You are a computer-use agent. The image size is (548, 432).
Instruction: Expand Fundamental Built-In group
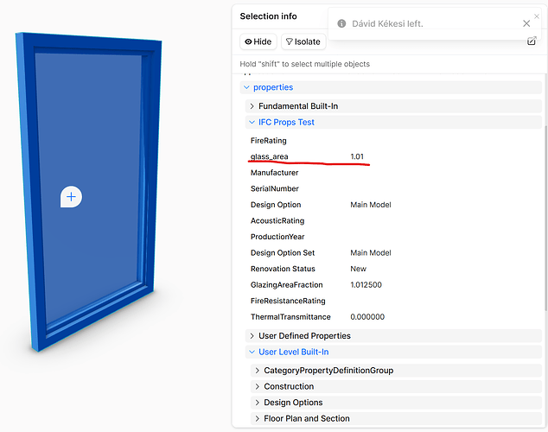(393, 106)
